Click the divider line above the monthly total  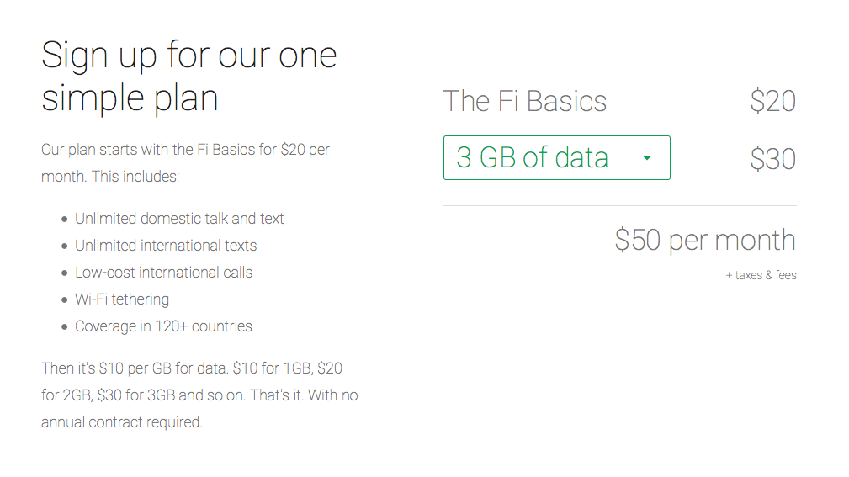619,205
